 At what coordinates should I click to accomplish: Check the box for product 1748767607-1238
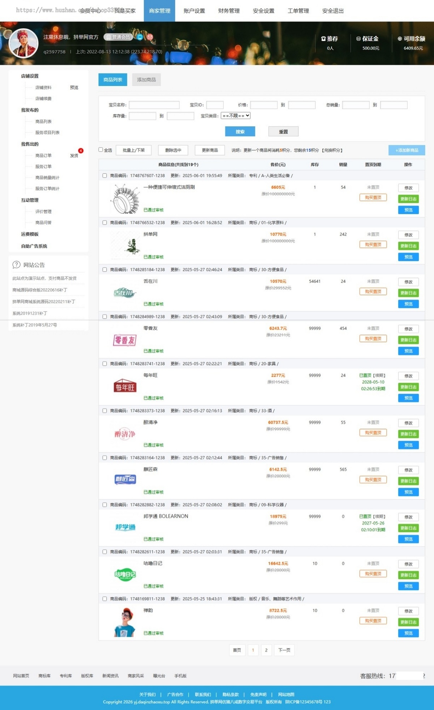click(x=105, y=175)
